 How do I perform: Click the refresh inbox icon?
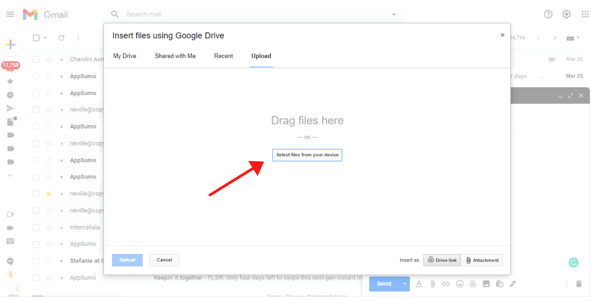point(62,38)
